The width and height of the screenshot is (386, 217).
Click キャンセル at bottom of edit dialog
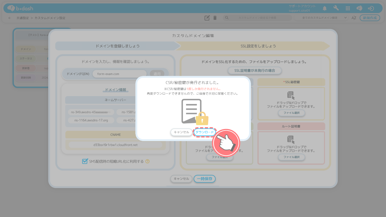(181, 179)
